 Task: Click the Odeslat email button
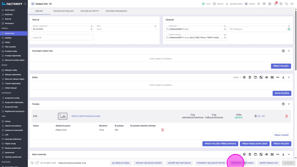[x=121, y=163]
